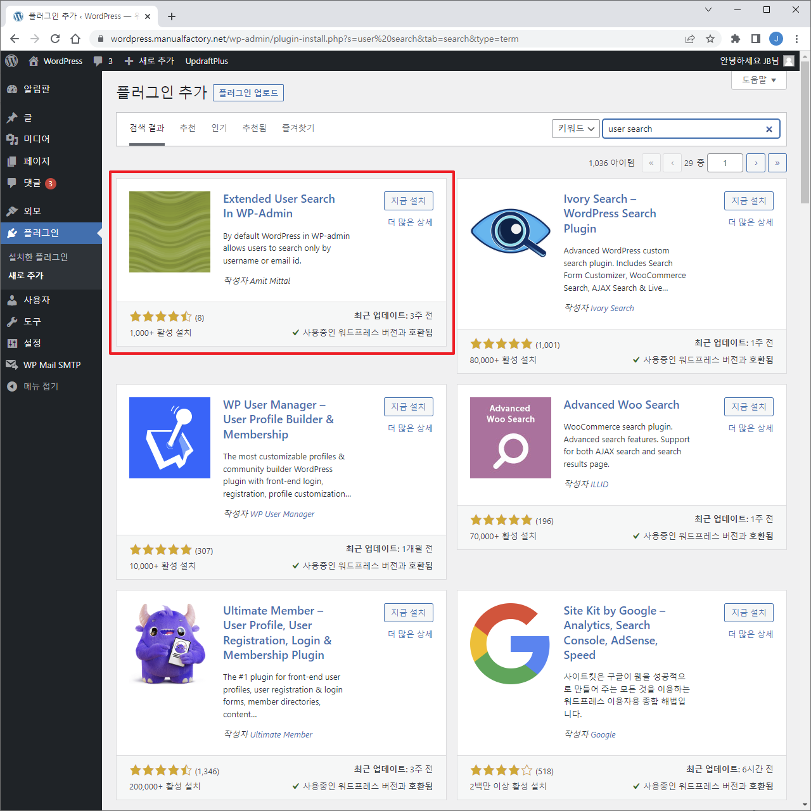Toggle browser side panel icon
The height and width of the screenshot is (811, 811).
756,39
